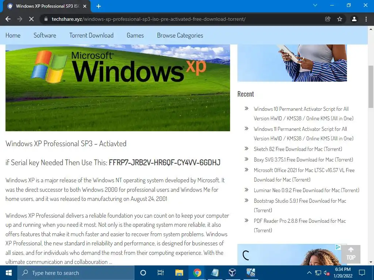Open the Windows Start button
374x280 pixels.
click(9, 273)
